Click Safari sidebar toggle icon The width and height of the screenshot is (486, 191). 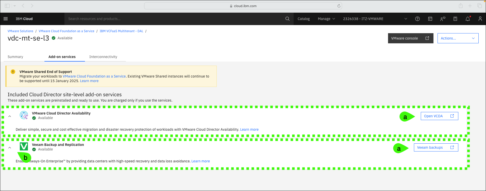pyautogui.click(x=7, y=6)
